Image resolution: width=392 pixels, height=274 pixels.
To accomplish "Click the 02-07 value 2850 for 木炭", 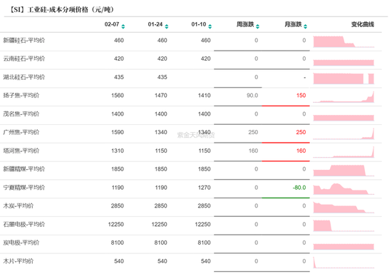I will pos(118,205).
